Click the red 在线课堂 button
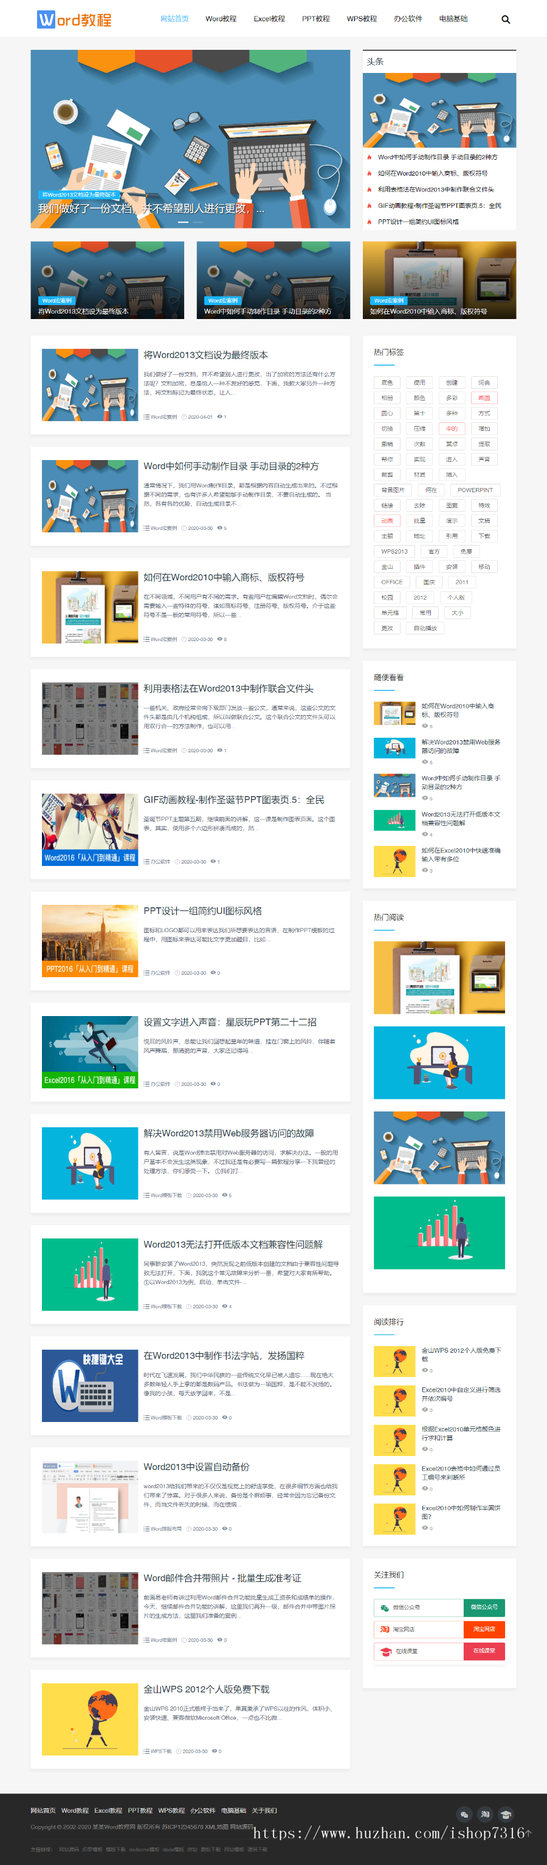This screenshot has width=547, height=1865. tap(484, 1650)
